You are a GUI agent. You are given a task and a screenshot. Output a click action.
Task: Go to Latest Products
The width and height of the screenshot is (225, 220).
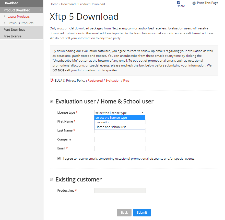pyautogui.click(x=18, y=17)
